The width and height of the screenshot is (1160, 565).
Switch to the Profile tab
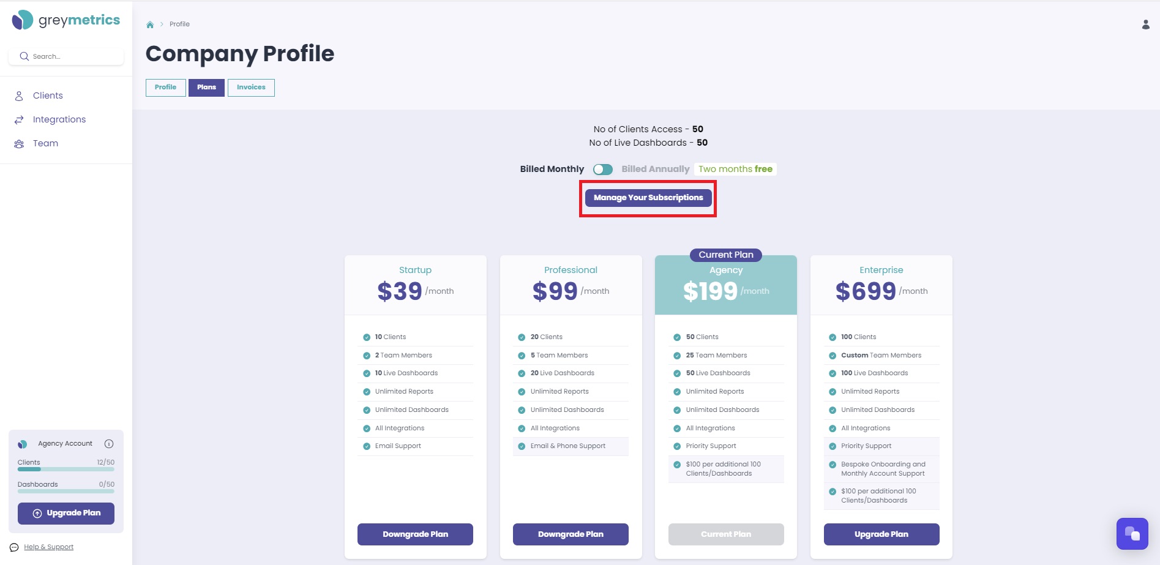tap(165, 88)
